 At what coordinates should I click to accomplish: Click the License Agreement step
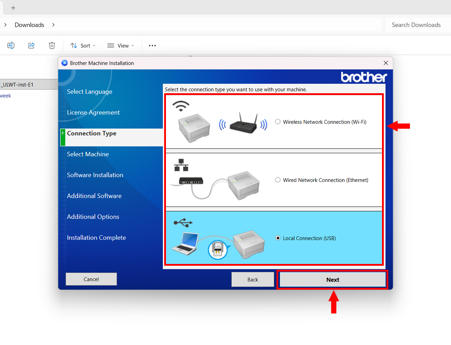point(93,113)
